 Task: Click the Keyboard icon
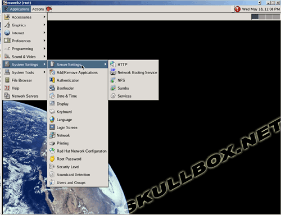[x=52, y=112]
